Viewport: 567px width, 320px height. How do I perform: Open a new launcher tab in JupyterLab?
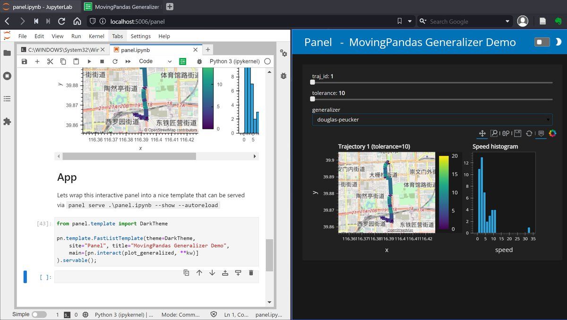tap(207, 50)
